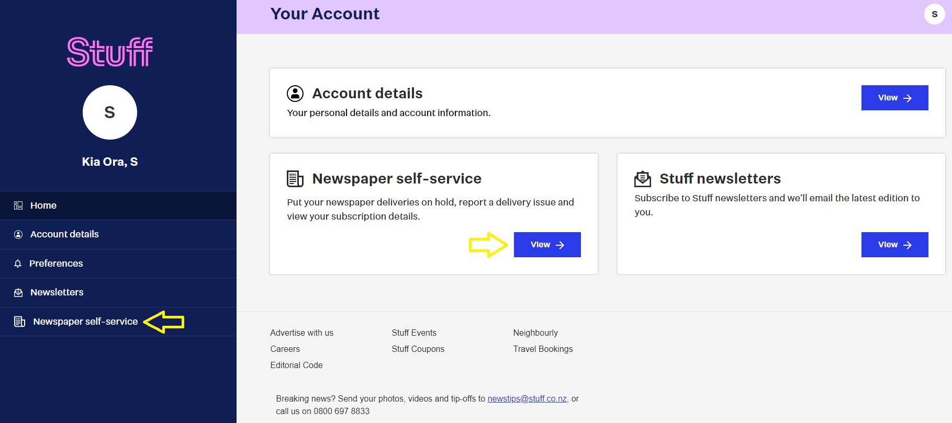
Task: Open the Advertise with us link
Action: [301, 333]
